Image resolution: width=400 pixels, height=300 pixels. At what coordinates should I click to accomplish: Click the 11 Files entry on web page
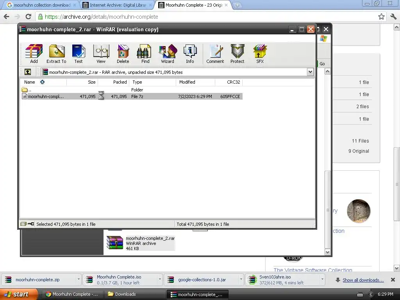360,141
